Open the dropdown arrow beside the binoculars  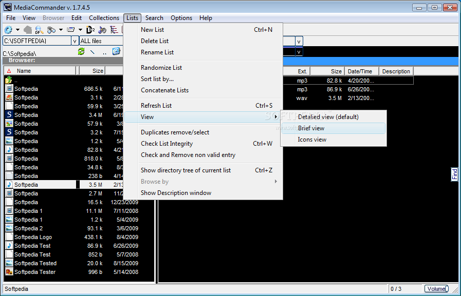click(x=61, y=30)
